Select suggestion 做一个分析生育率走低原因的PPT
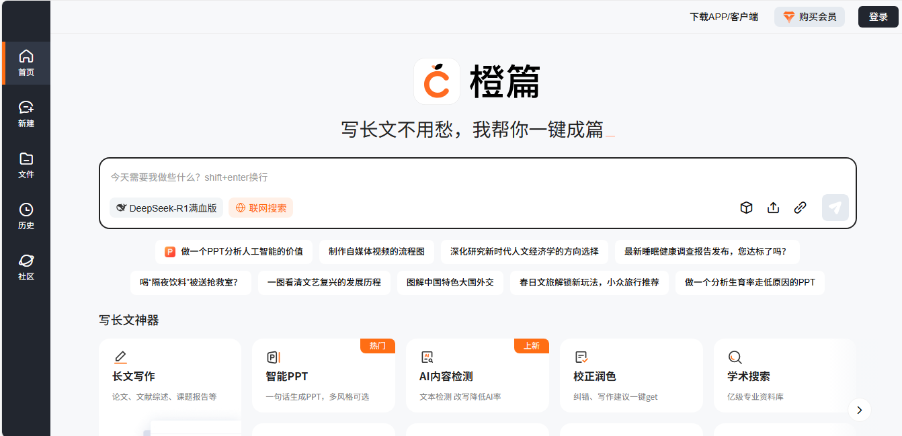 coord(750,283)
